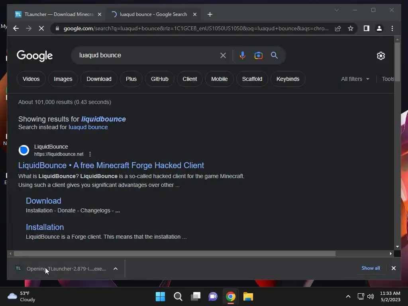Select the Keybinds filter chip
This screenshot has width=408, height=306.
click(x=288, y=79)
